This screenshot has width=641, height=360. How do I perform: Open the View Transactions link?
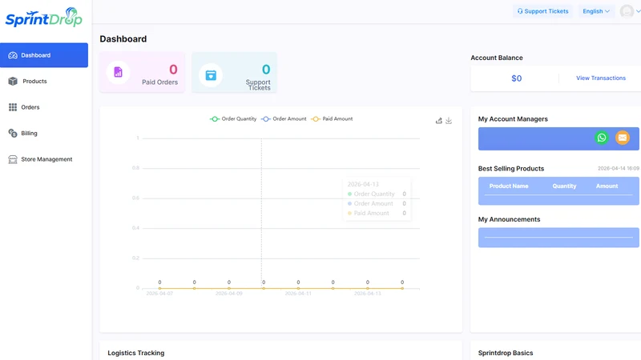(x=600, y=78)
